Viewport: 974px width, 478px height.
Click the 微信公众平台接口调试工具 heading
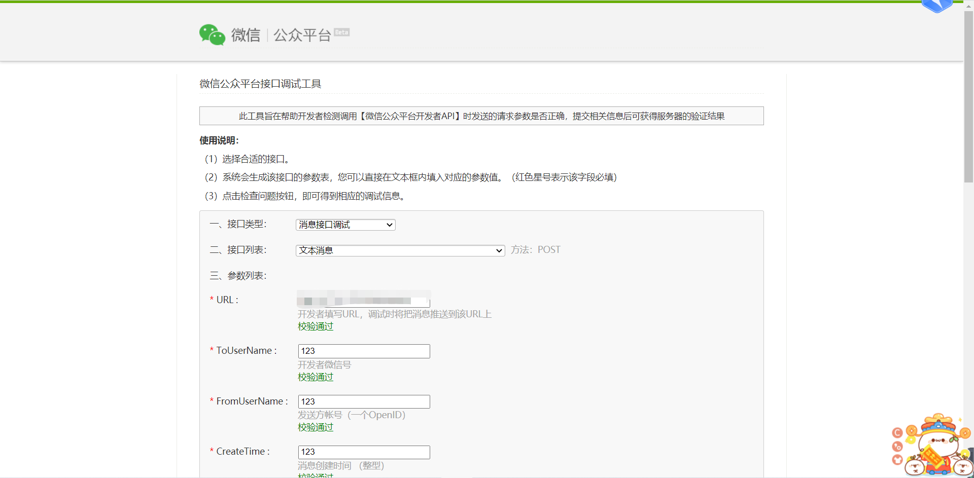pos(260,84)
